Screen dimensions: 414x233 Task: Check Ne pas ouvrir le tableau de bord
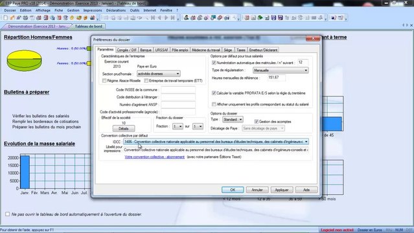pyautogui.click(x=7, y=214)
